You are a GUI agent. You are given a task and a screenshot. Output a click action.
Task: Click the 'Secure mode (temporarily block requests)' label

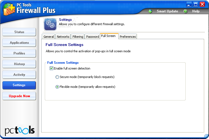tap(87, 77)
